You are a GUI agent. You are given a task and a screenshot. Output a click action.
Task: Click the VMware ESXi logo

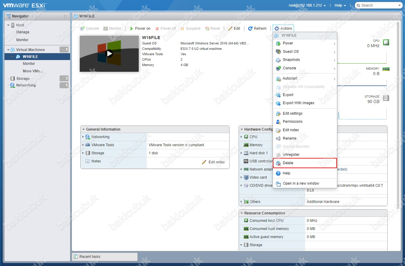tap(25, 5)
